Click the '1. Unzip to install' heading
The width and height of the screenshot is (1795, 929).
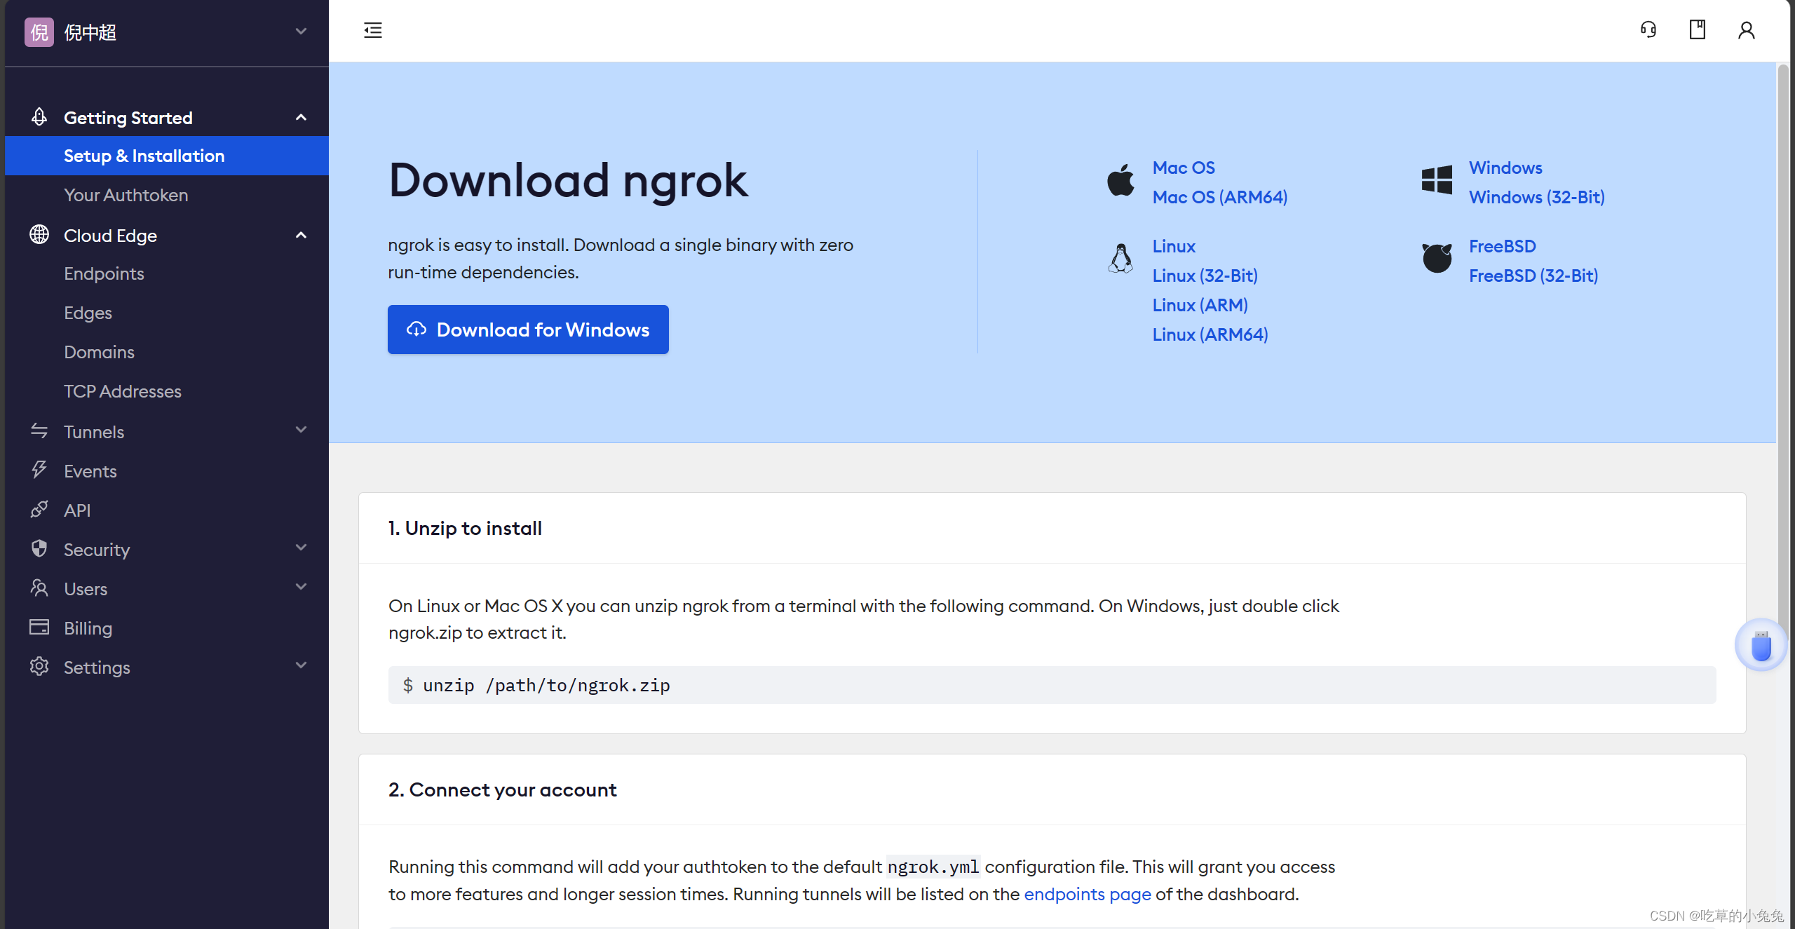coord(465,528)
